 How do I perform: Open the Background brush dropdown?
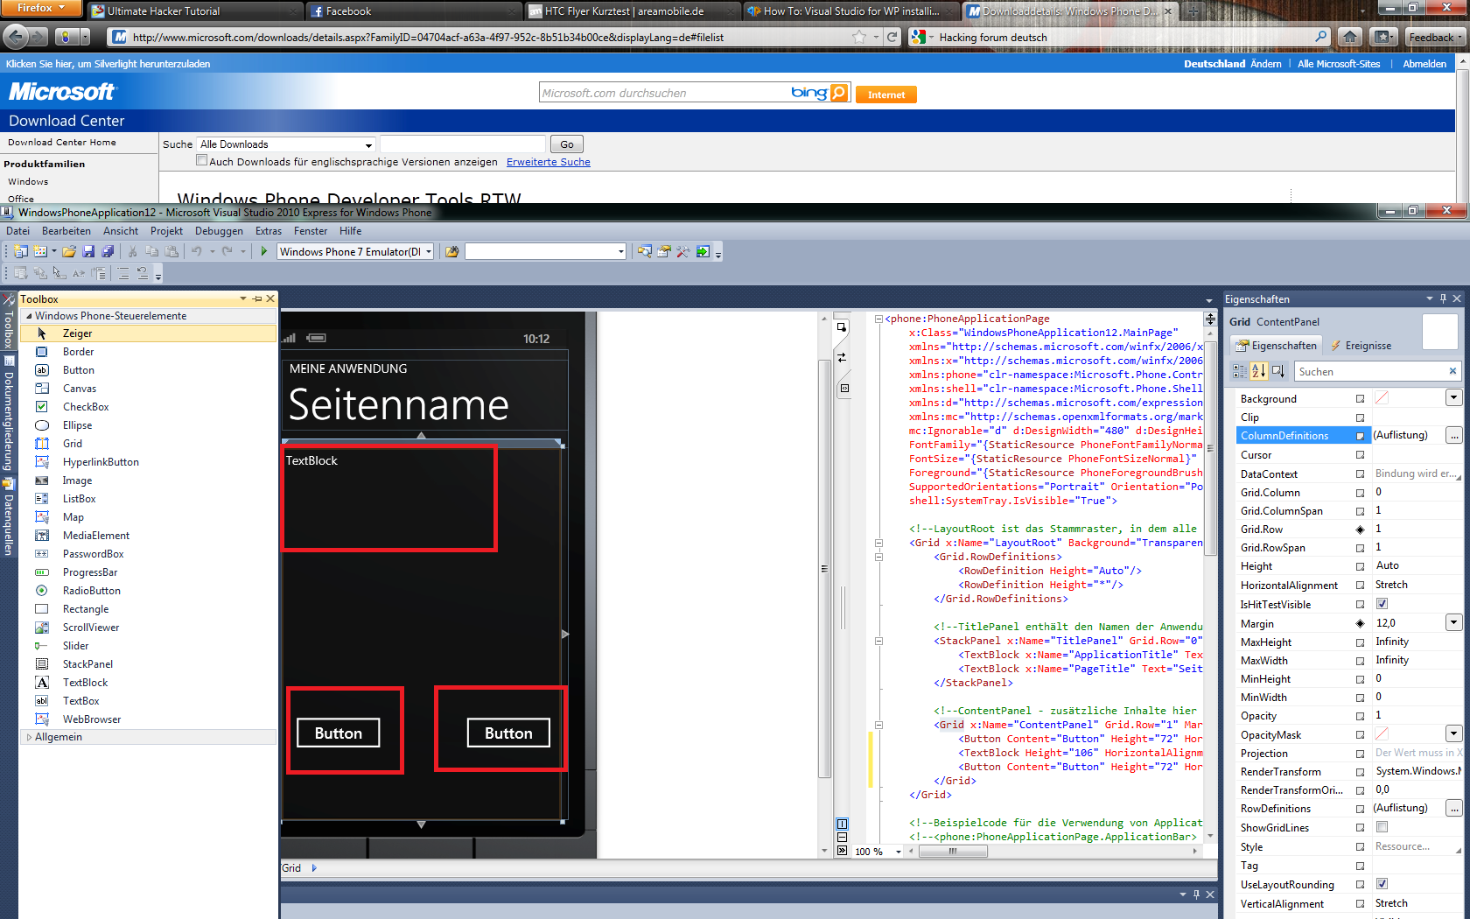pyautogui.click(x=1453, y=398)
